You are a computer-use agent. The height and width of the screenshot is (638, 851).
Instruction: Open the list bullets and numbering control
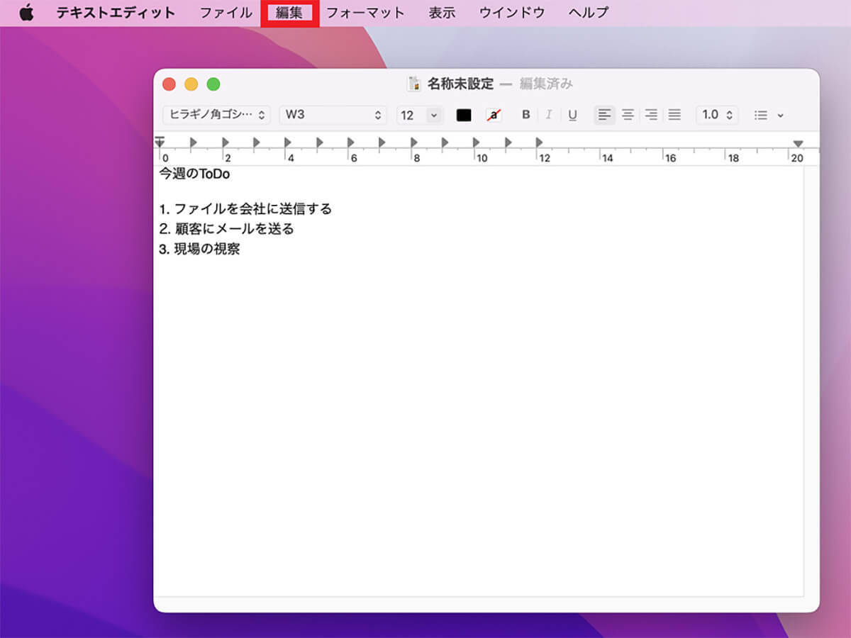768,115
